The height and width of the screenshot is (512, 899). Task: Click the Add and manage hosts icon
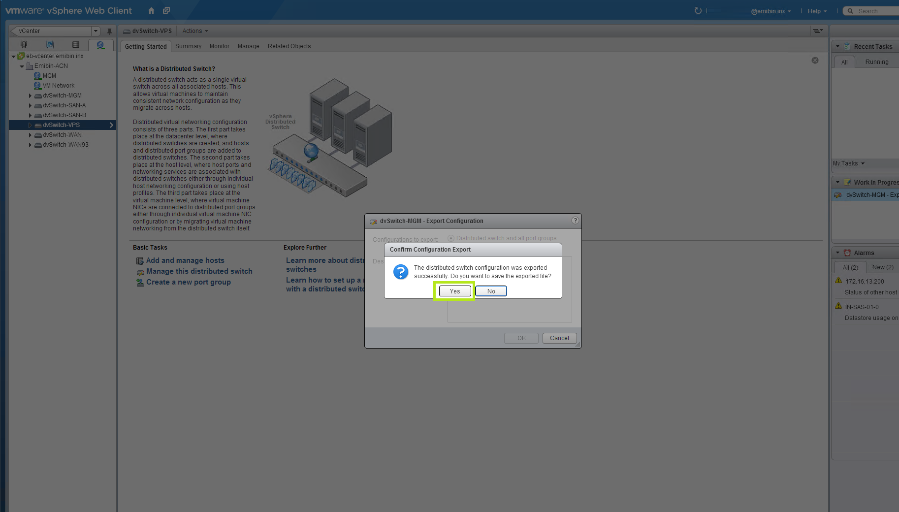click(140, 261)
